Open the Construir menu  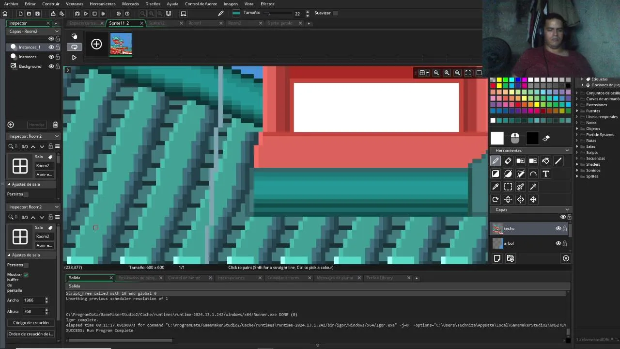(51, 4)
